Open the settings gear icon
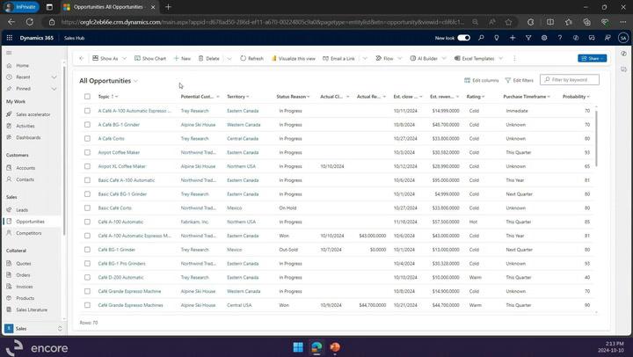The width and height of the screenshot is (633, 357). (x=544, y=38)
